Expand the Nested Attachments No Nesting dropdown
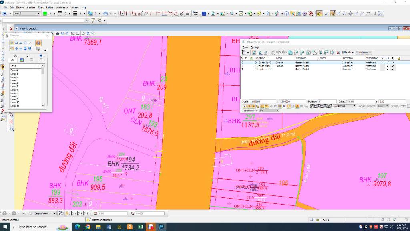The height and width of the screenshot is (231, 410). [344, 106]
